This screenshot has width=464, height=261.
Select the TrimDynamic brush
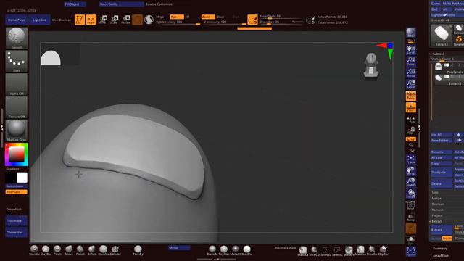(138, 250)
